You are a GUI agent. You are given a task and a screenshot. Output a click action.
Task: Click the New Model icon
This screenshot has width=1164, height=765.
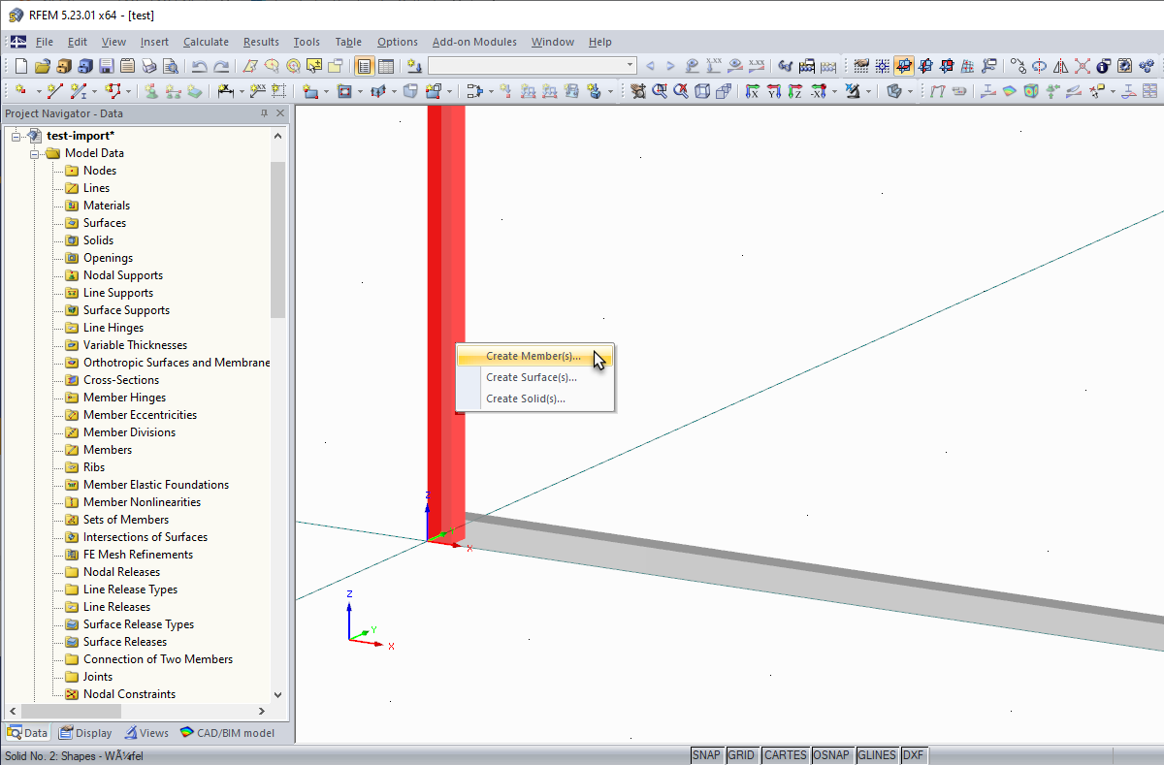point(20,66)
